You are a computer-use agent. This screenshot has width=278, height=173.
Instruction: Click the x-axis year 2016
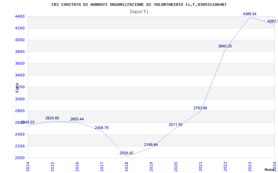[x=77, y=167]
